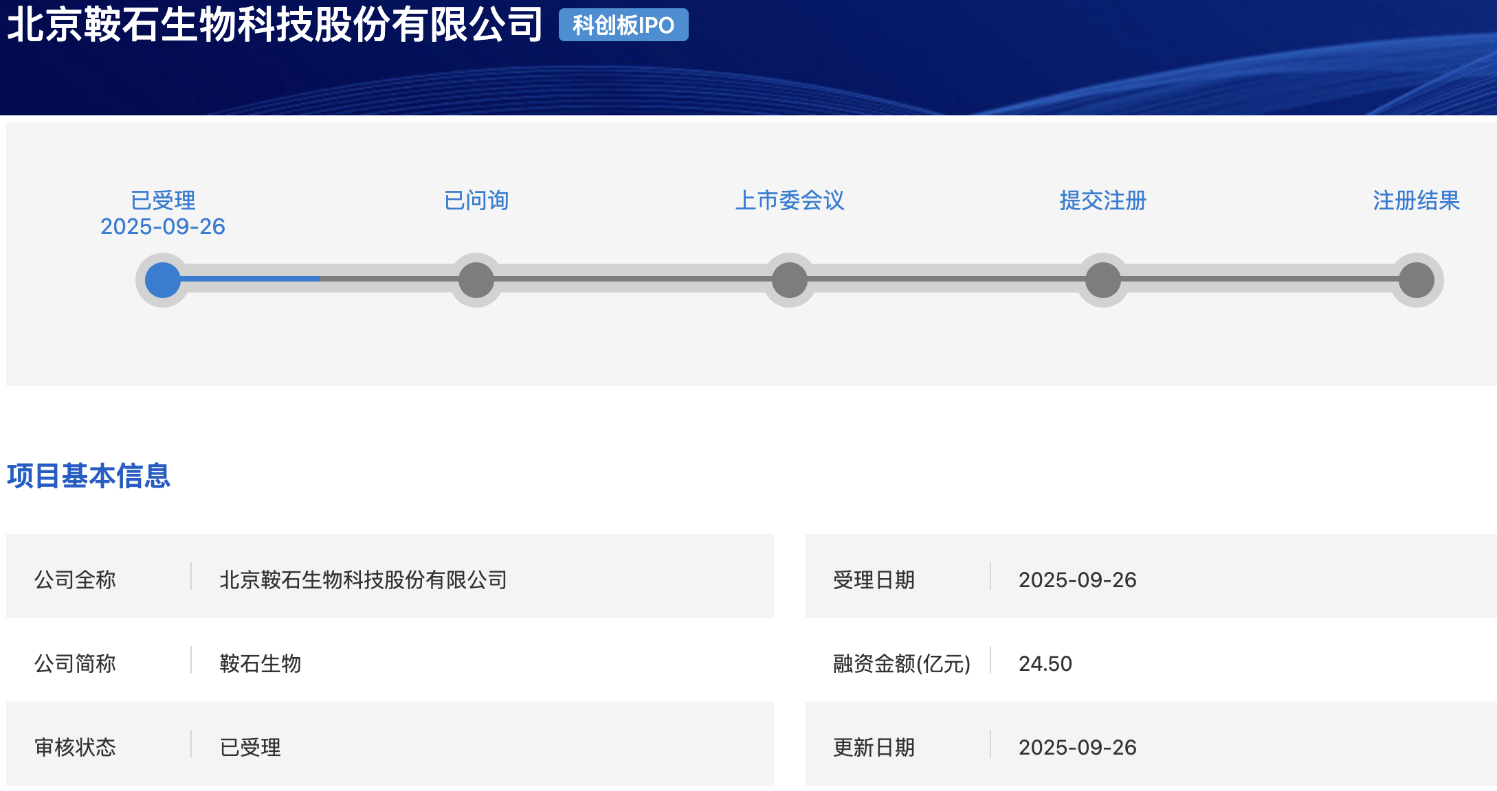Viewport: 1497px width, 791px height.
Task: Click the 鞍石生物 short name value
Action: click(260, 663)
